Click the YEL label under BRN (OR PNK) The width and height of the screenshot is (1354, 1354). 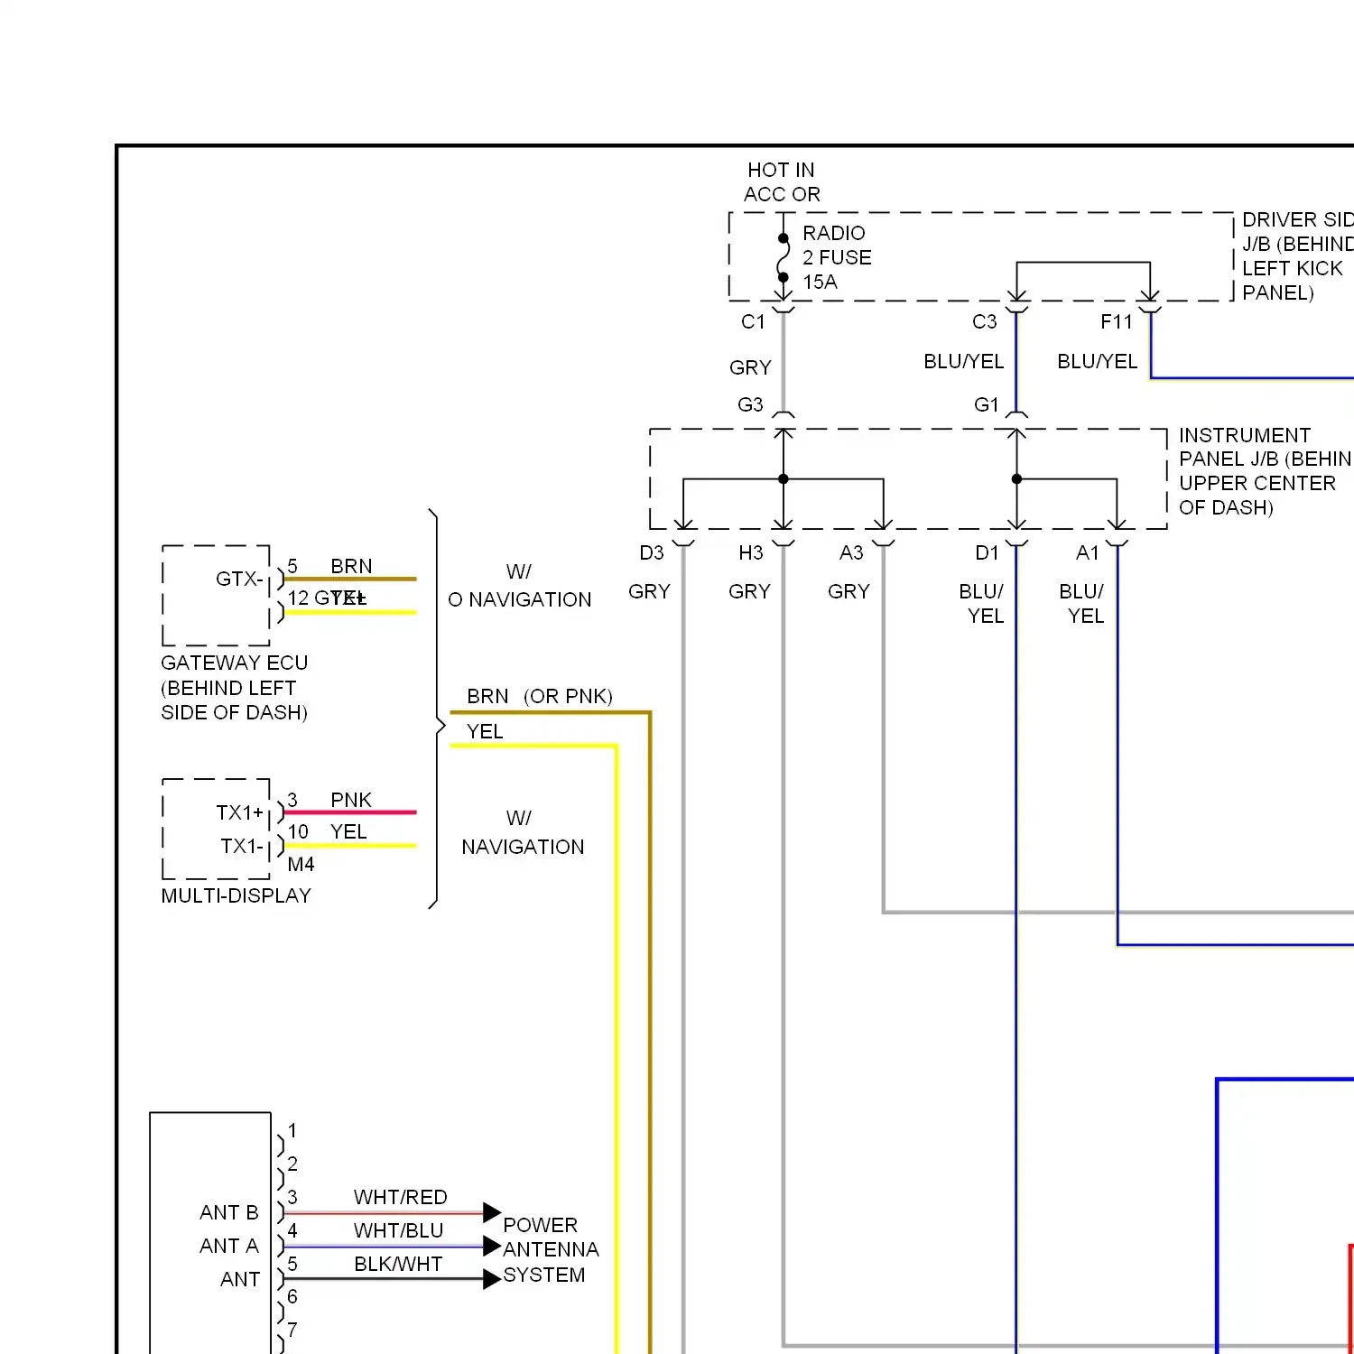(485, 732)
